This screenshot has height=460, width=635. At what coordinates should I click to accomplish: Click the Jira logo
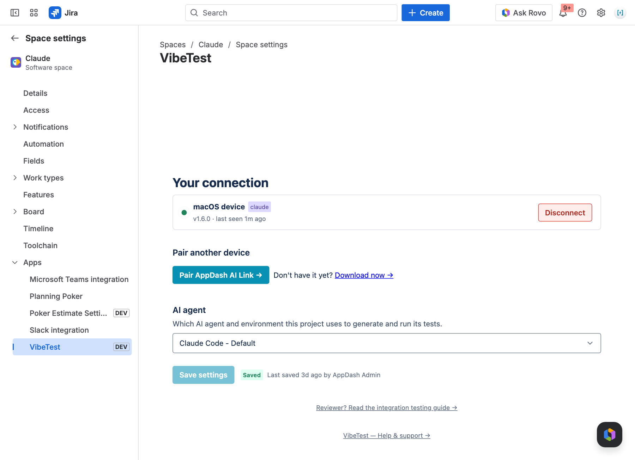point(63,13)
